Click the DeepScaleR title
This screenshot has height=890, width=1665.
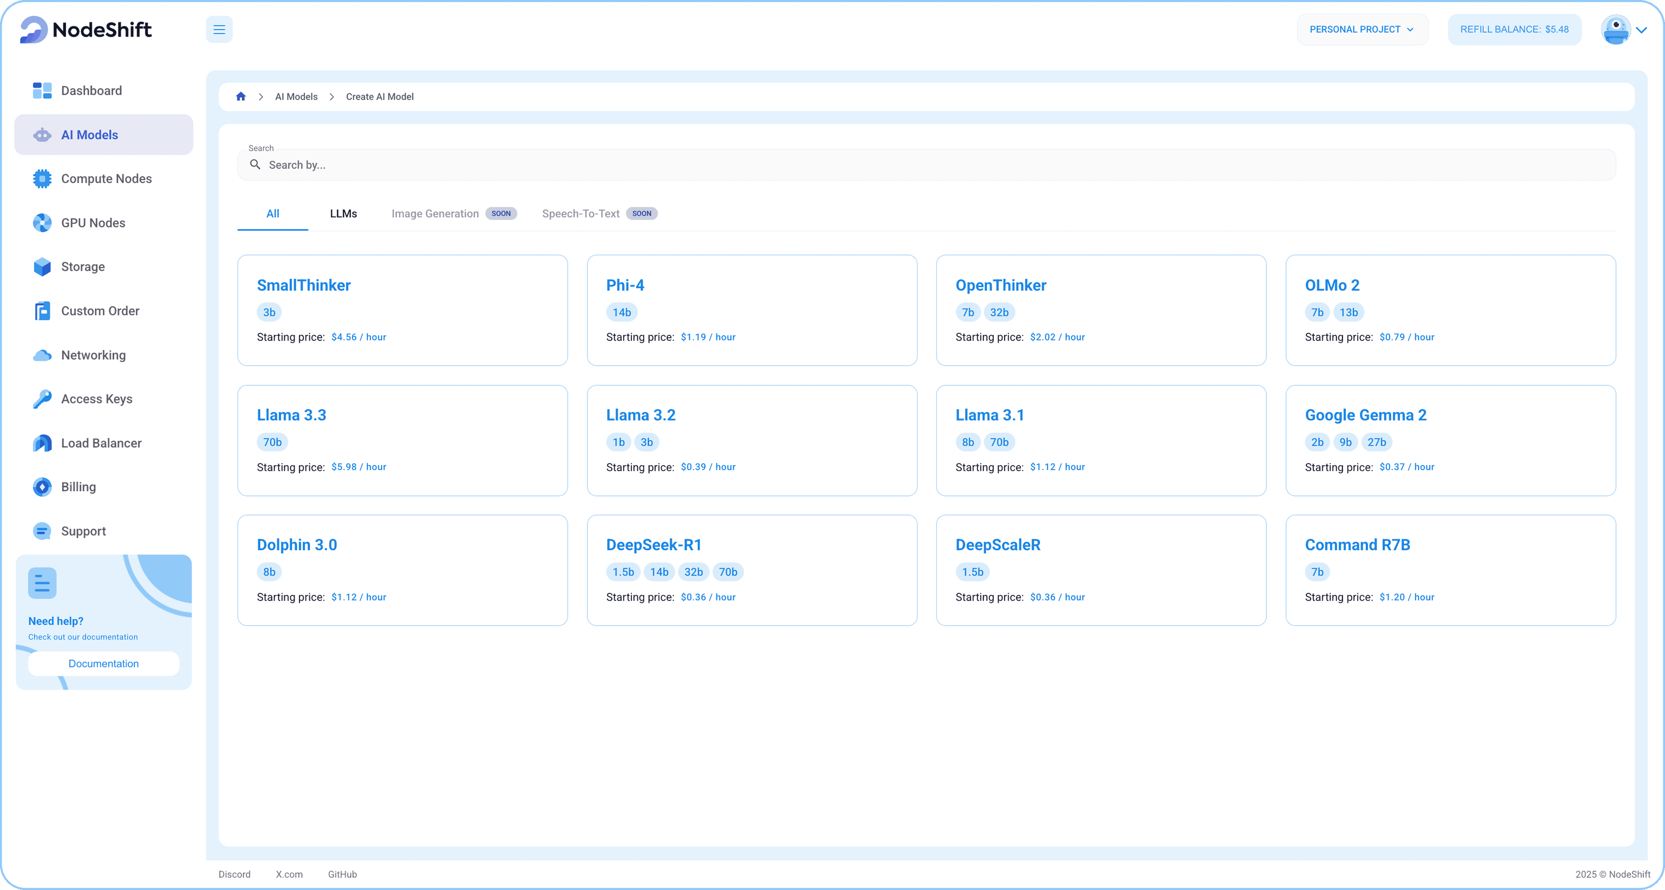[x=997, y=545]
